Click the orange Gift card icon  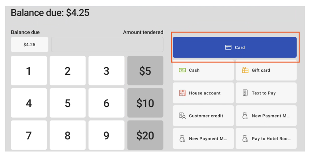(x=245, y=70)
